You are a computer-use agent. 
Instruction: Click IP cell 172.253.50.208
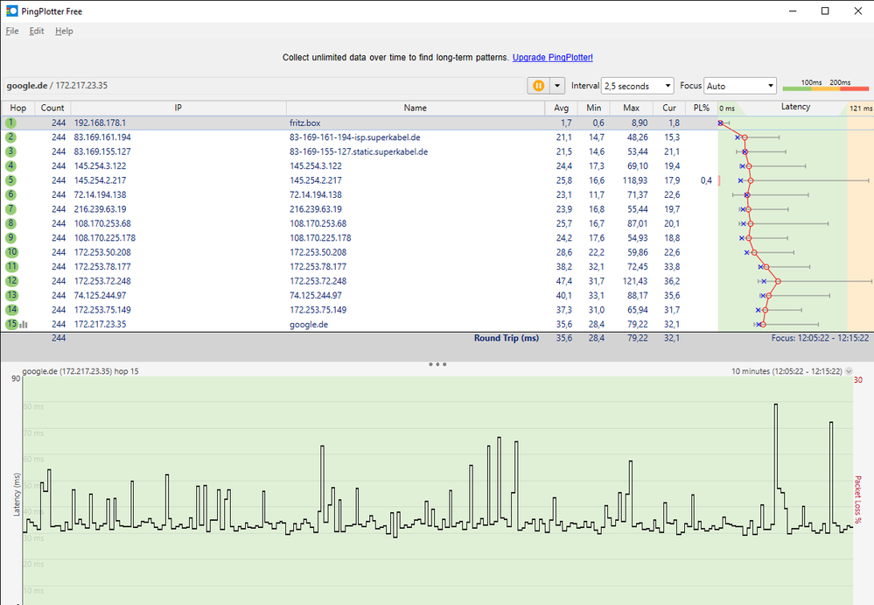102,253
